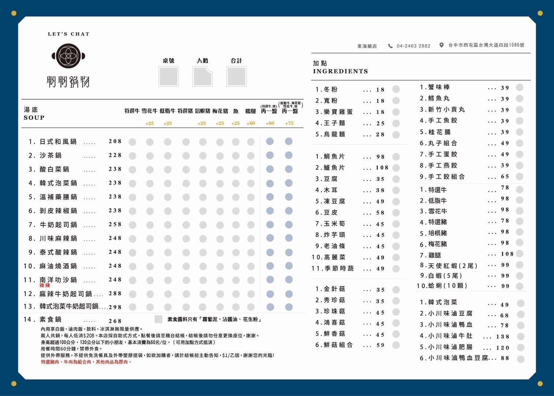Click the price 208 for 日式和風鍋
Screen dimensions: 554x396
point(115,141)
